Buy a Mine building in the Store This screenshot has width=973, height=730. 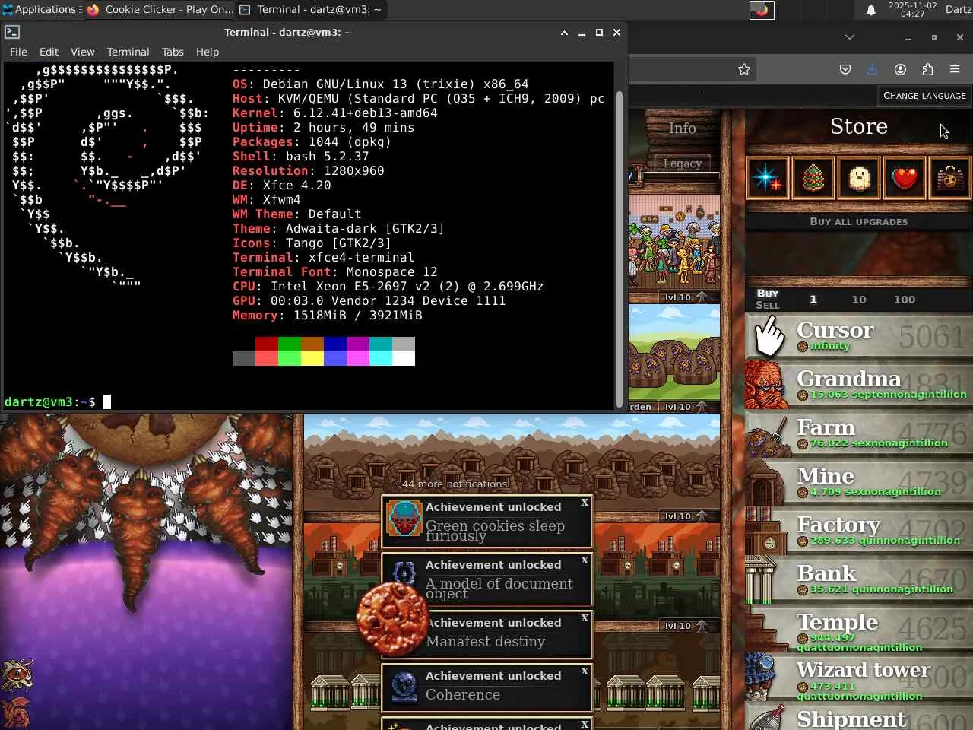click(859, 481)
